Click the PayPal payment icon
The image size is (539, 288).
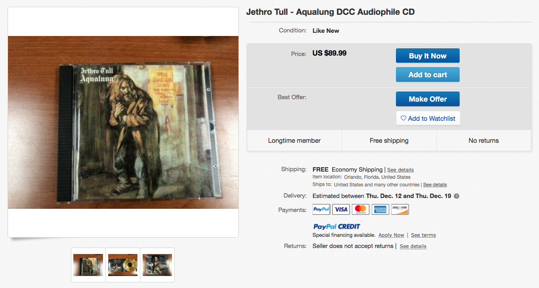click(x=321, y=209)
